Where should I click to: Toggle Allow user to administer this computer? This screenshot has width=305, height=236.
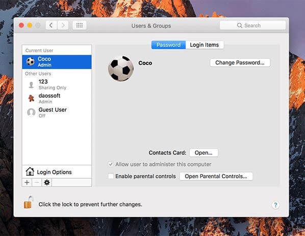[111, 164]
